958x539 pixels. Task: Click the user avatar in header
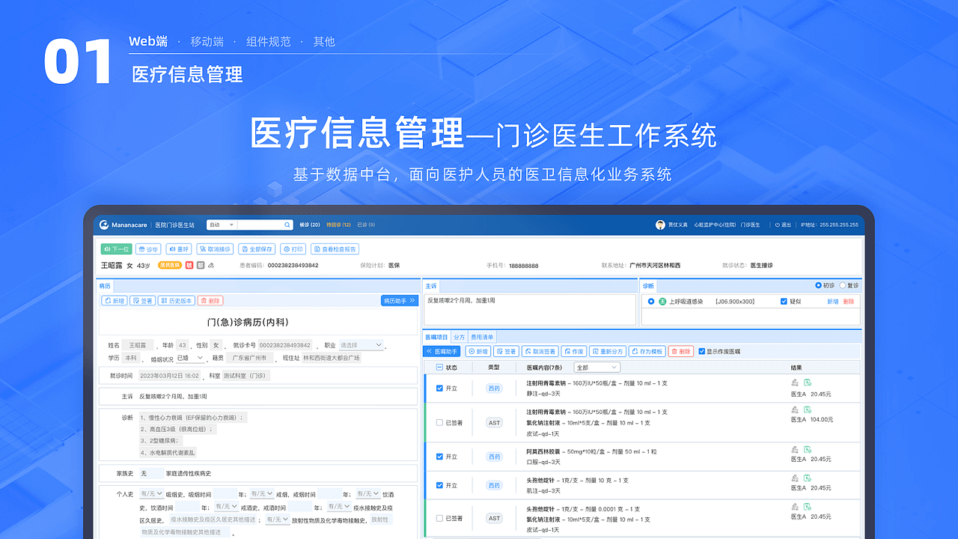pyautogui.click(x=660, y=225)
